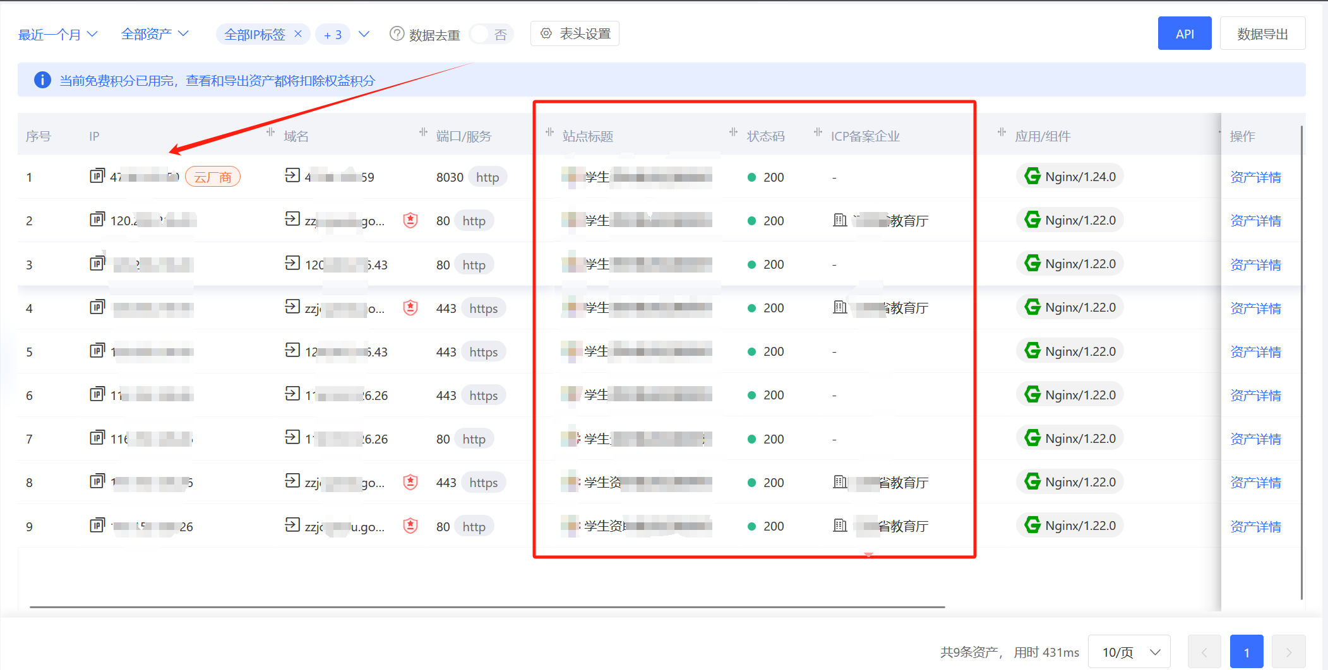Click ICP company building icon in row 4
1328x670 pixels.
(x=840, y=307)
